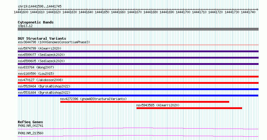
Task: Open variant nsv470127 (Jakobsson2008) label
Action: [x=40, y=80]
